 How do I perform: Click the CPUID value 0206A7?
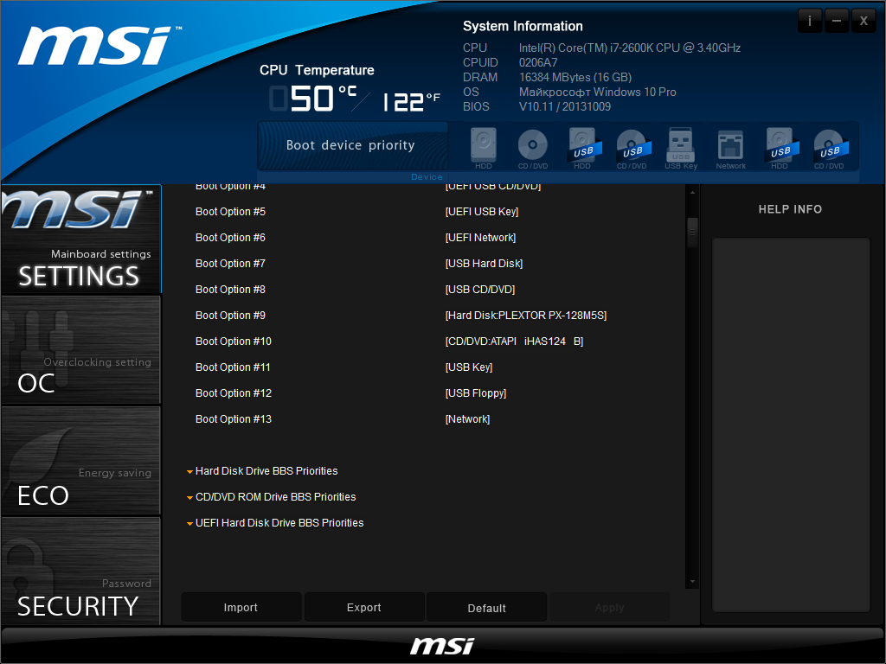point(538,62)
